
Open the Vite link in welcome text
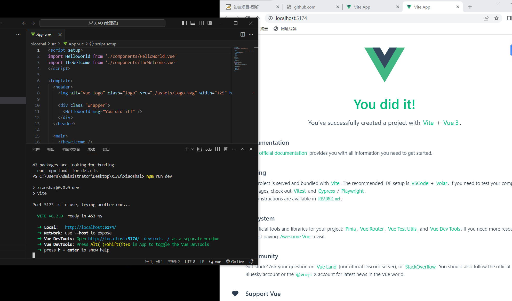click(428, 123)
